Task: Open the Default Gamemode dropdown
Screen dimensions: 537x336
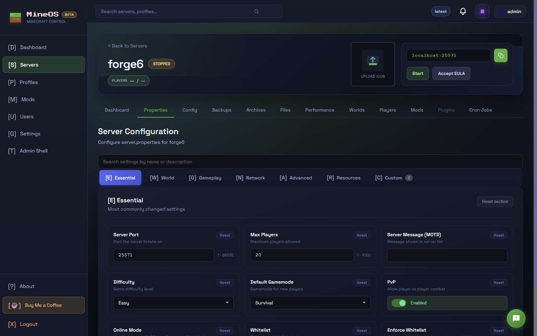Action: coord(310,303)
